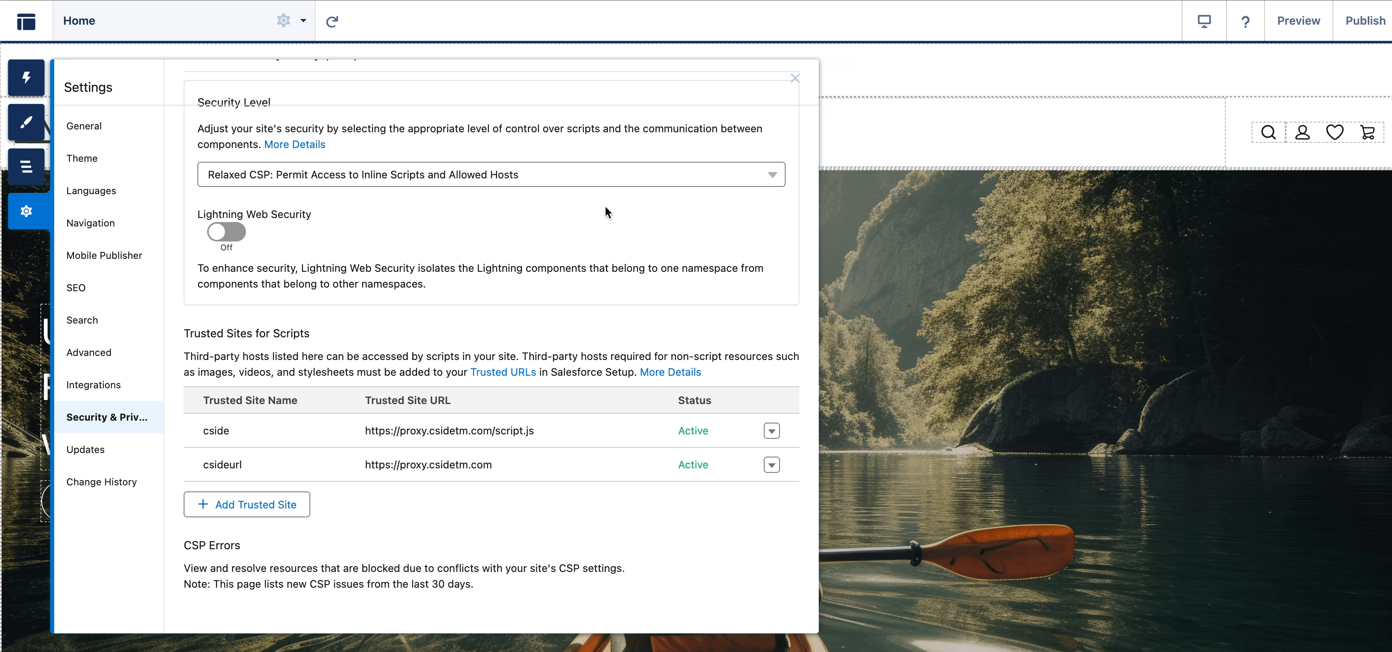Open the status dropdown for cside
Screen dimensions: 1392x652
pyautogui.click(x=771, y=430)
